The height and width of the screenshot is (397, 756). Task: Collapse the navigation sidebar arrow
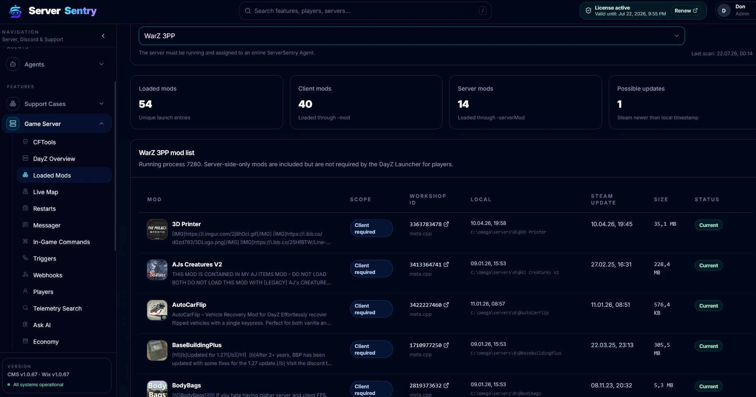click(103, 36)
